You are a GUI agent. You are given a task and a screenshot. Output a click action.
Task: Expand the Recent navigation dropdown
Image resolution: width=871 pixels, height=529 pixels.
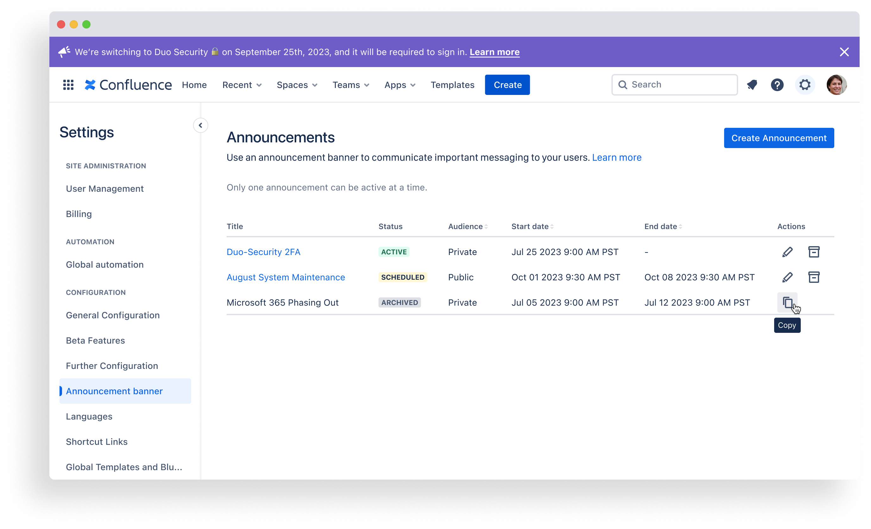coord(241,84)
